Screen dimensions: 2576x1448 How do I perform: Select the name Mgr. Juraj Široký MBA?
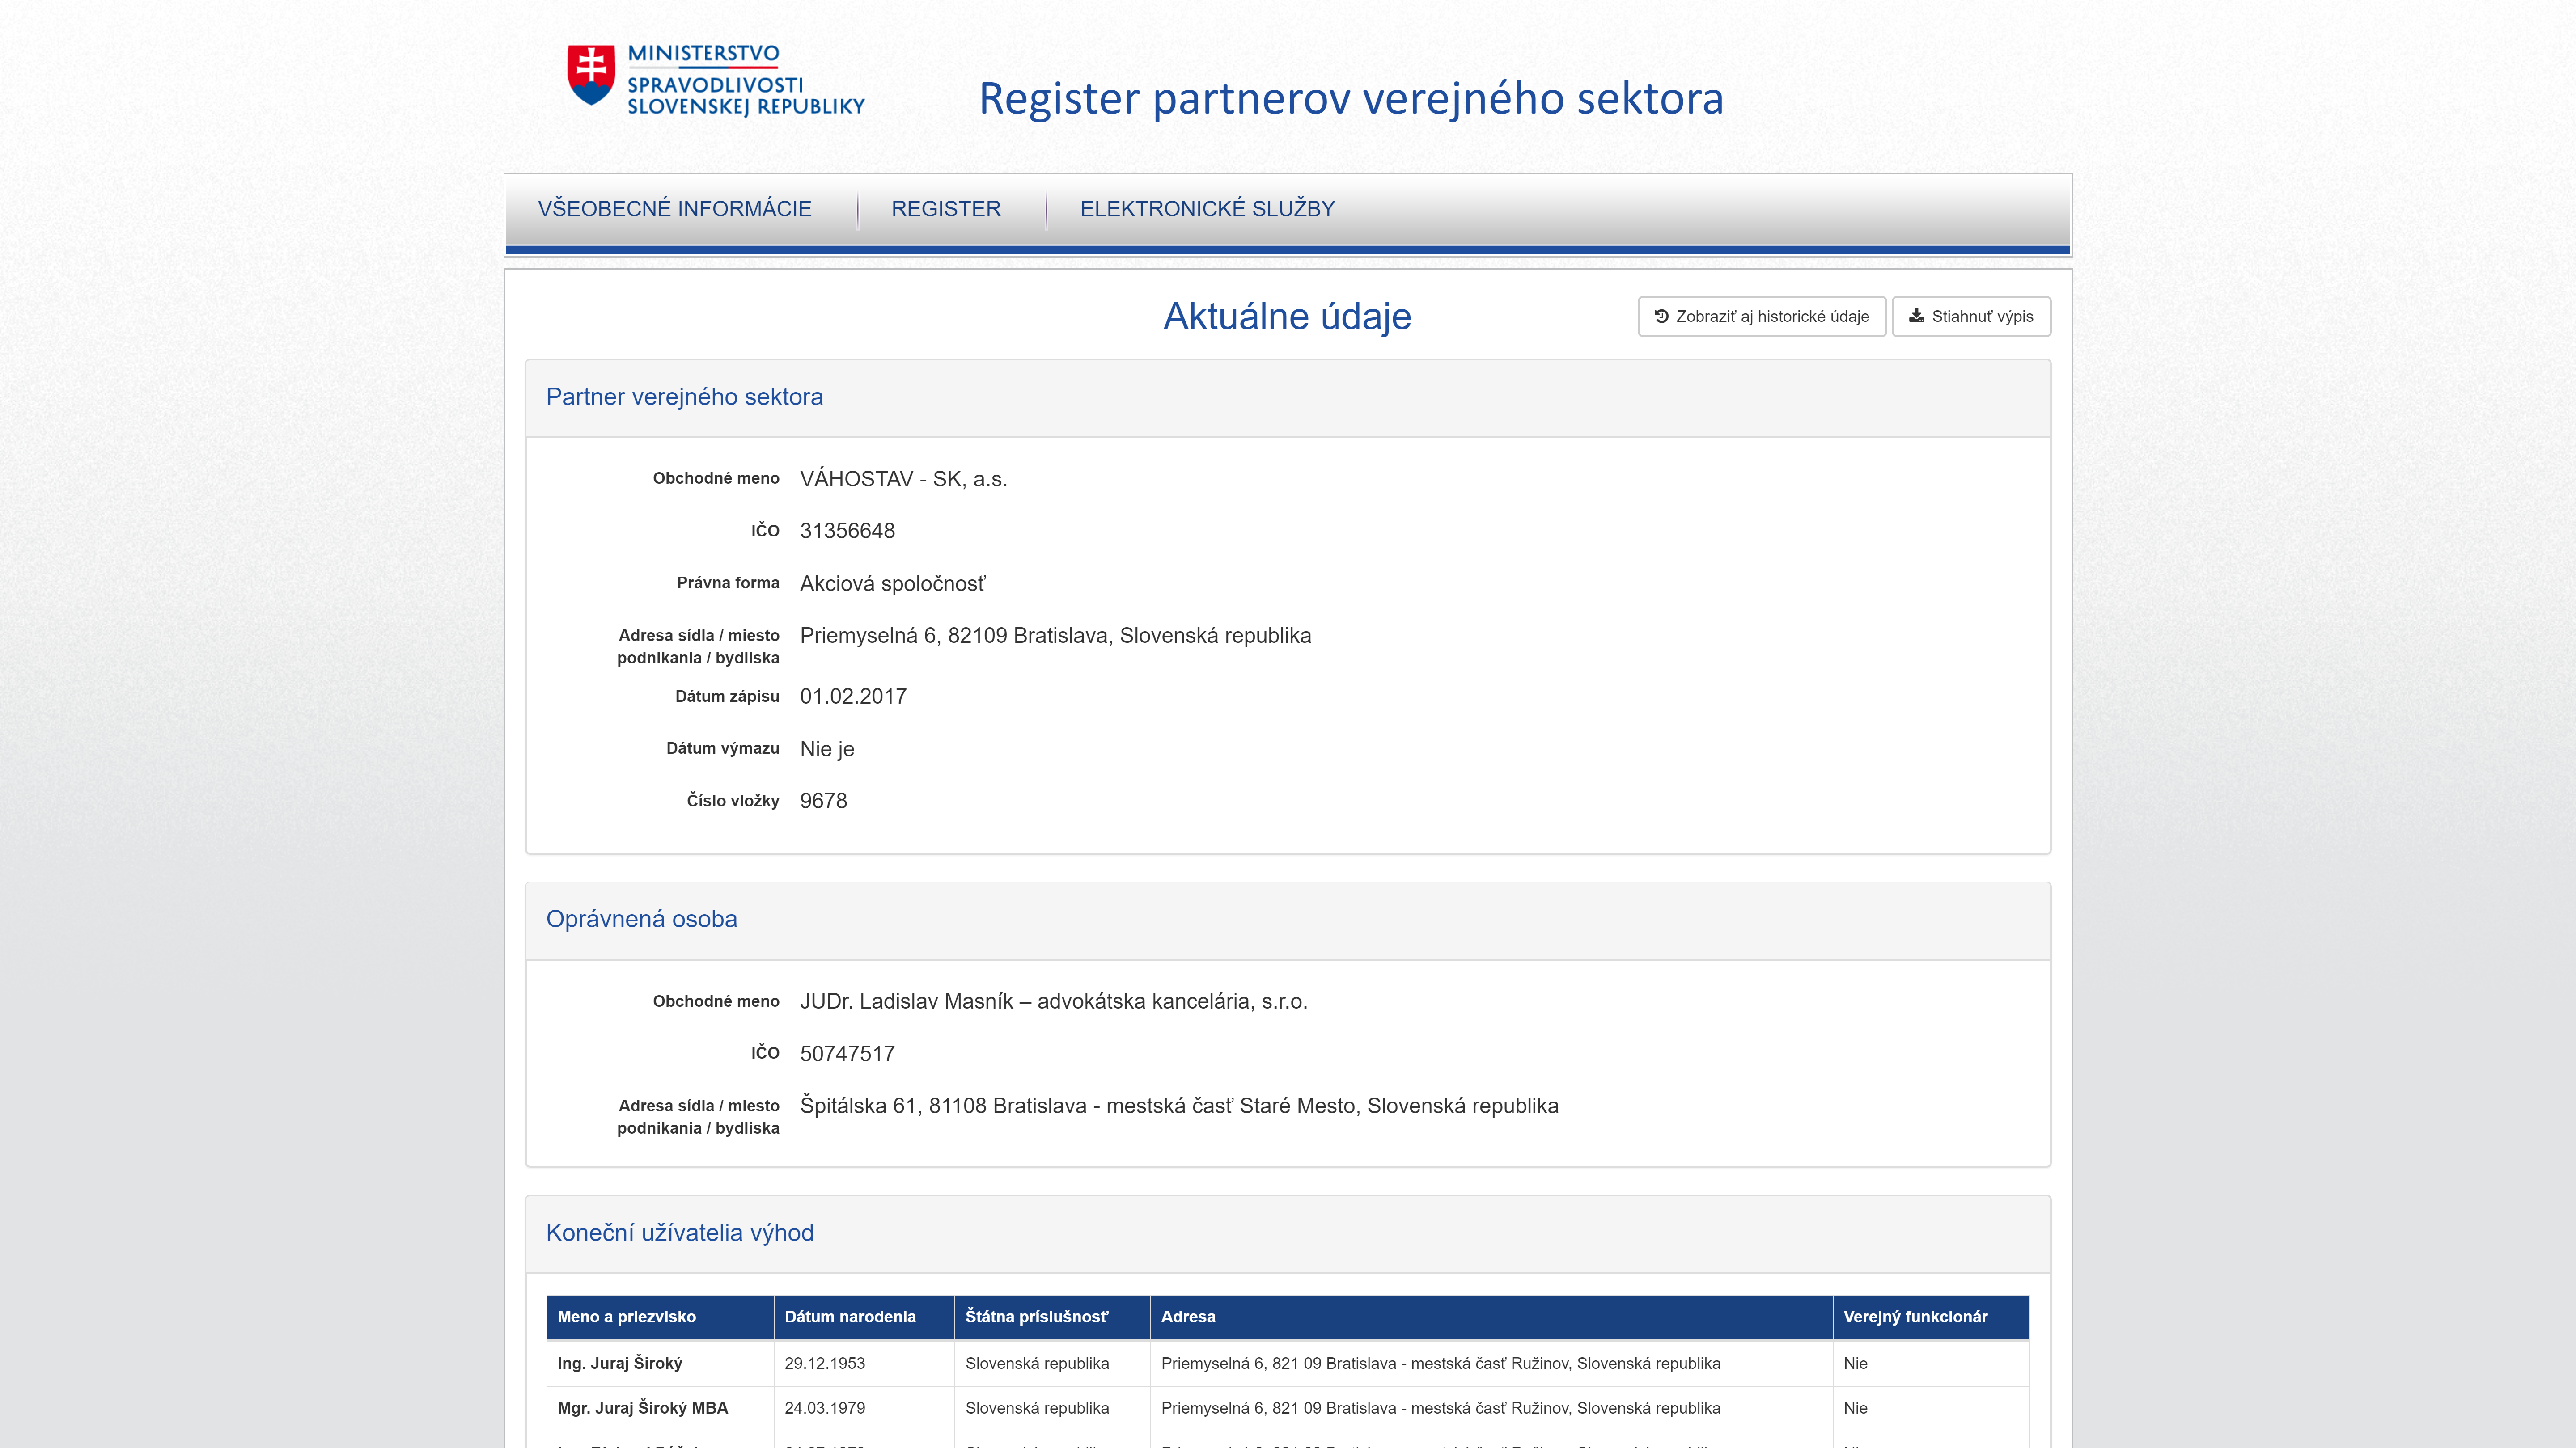click(x=642, y=1408)
